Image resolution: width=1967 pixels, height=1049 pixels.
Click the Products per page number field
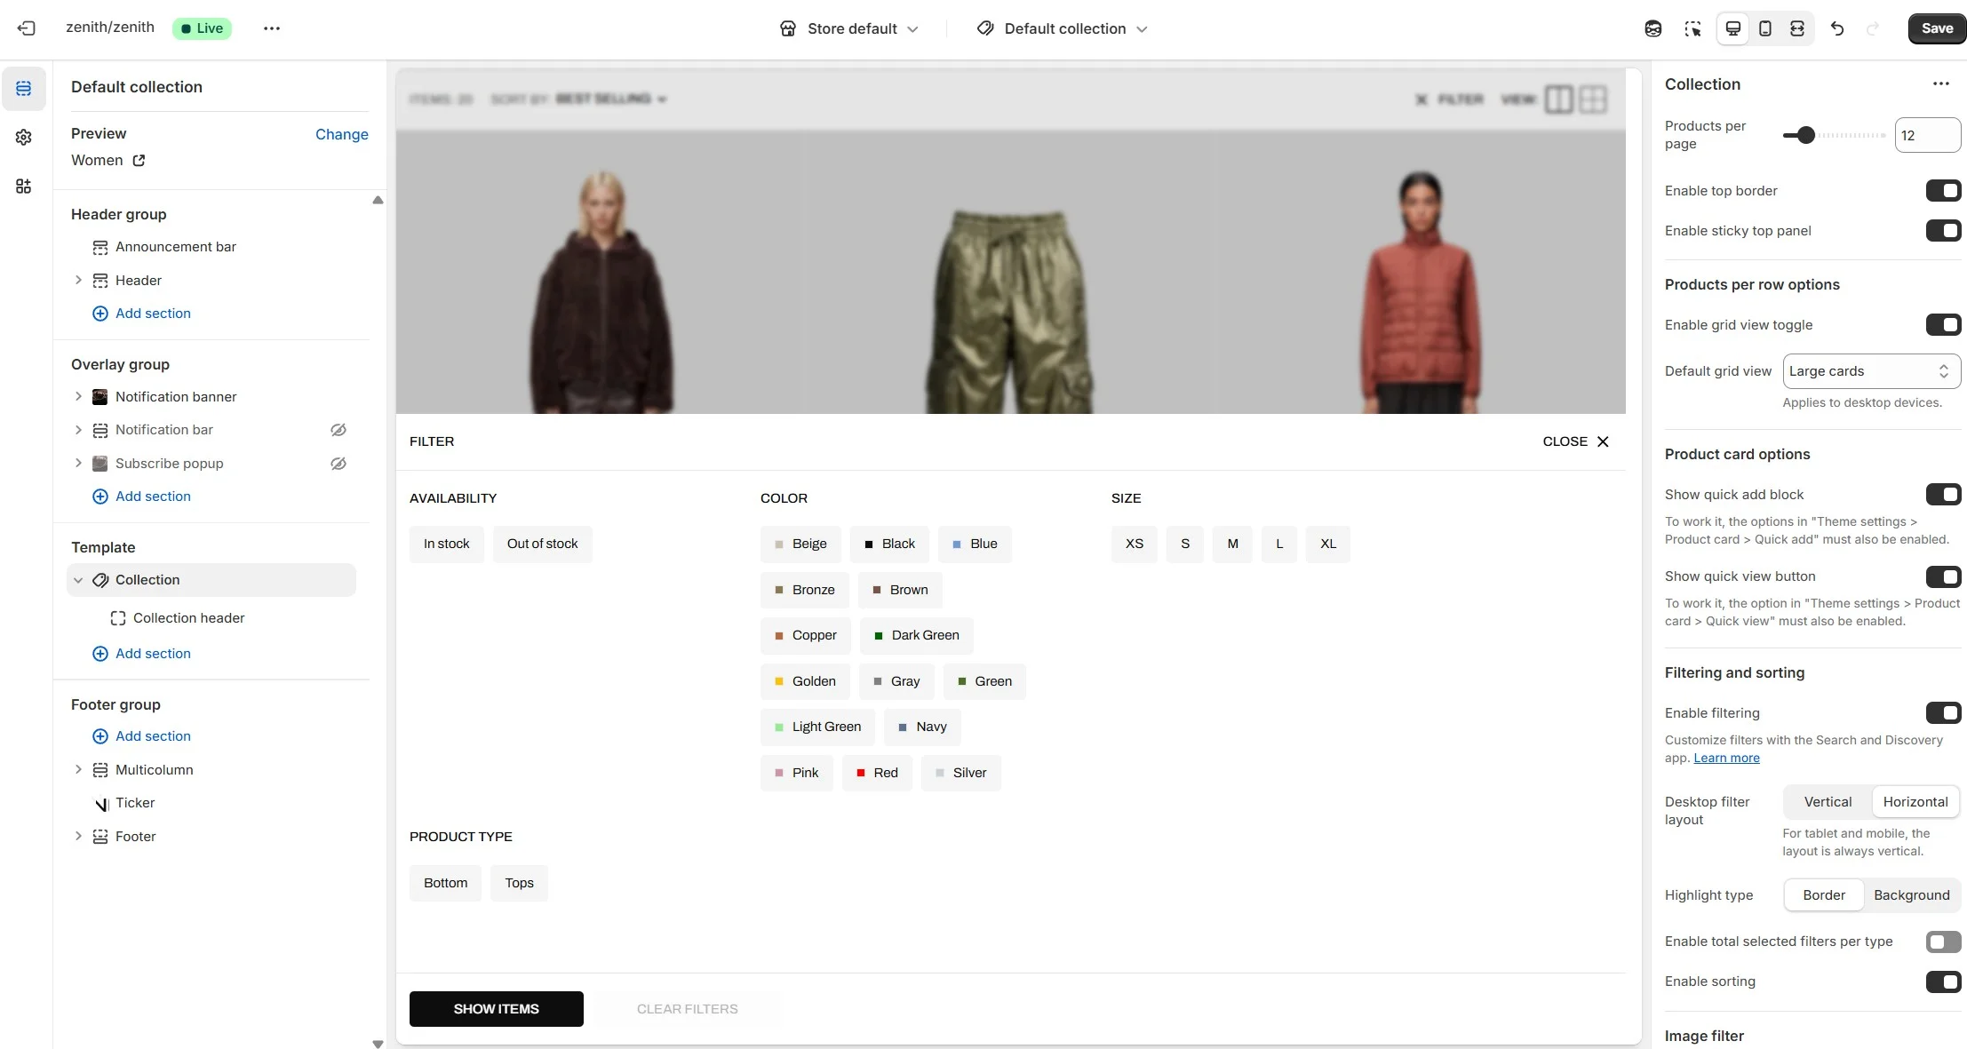tap(1926, 135)
